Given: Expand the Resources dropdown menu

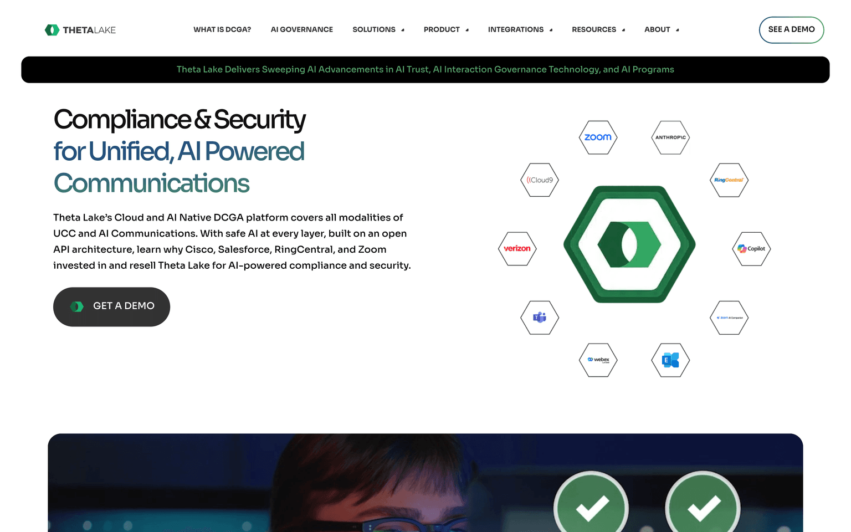Looking at the screenshot, I should pyautogui.click(x=598, y=29).
